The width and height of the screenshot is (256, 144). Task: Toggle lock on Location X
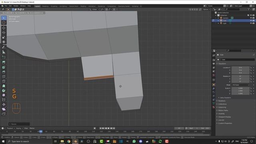251,68
